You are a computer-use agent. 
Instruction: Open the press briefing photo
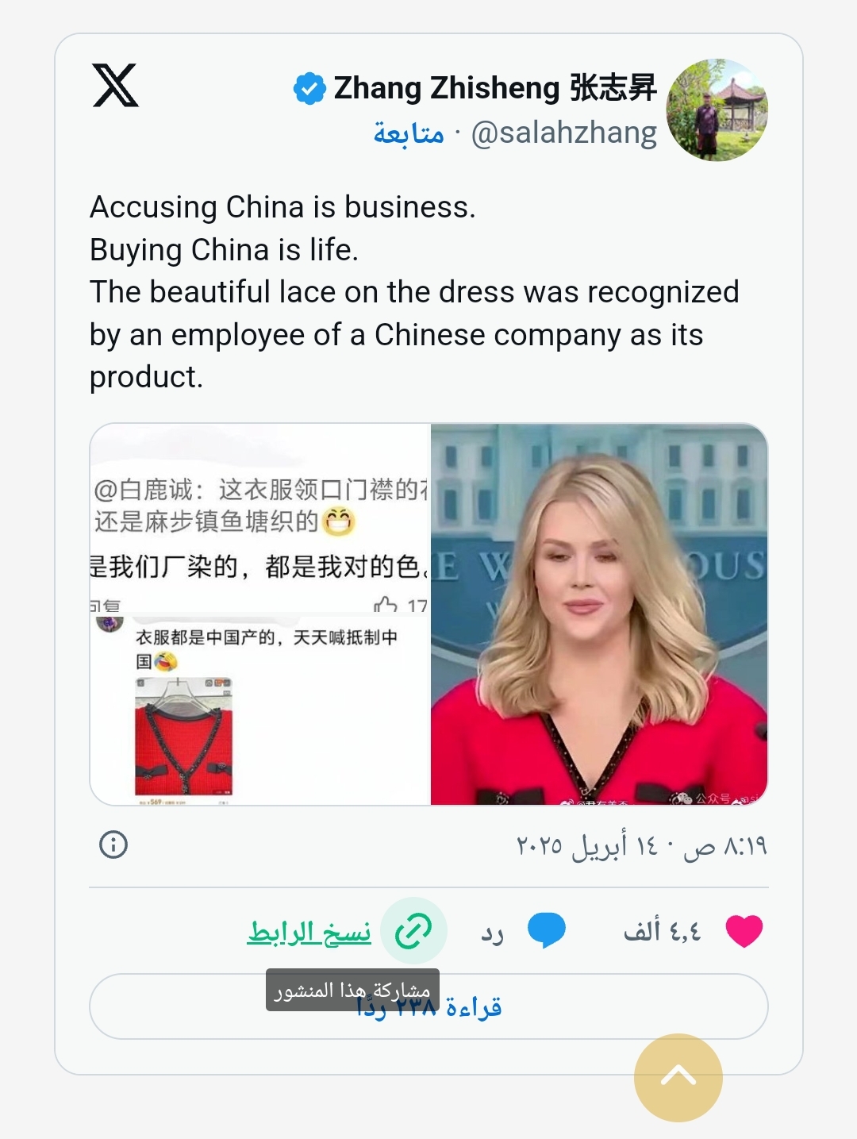click(x=599, y=614)
